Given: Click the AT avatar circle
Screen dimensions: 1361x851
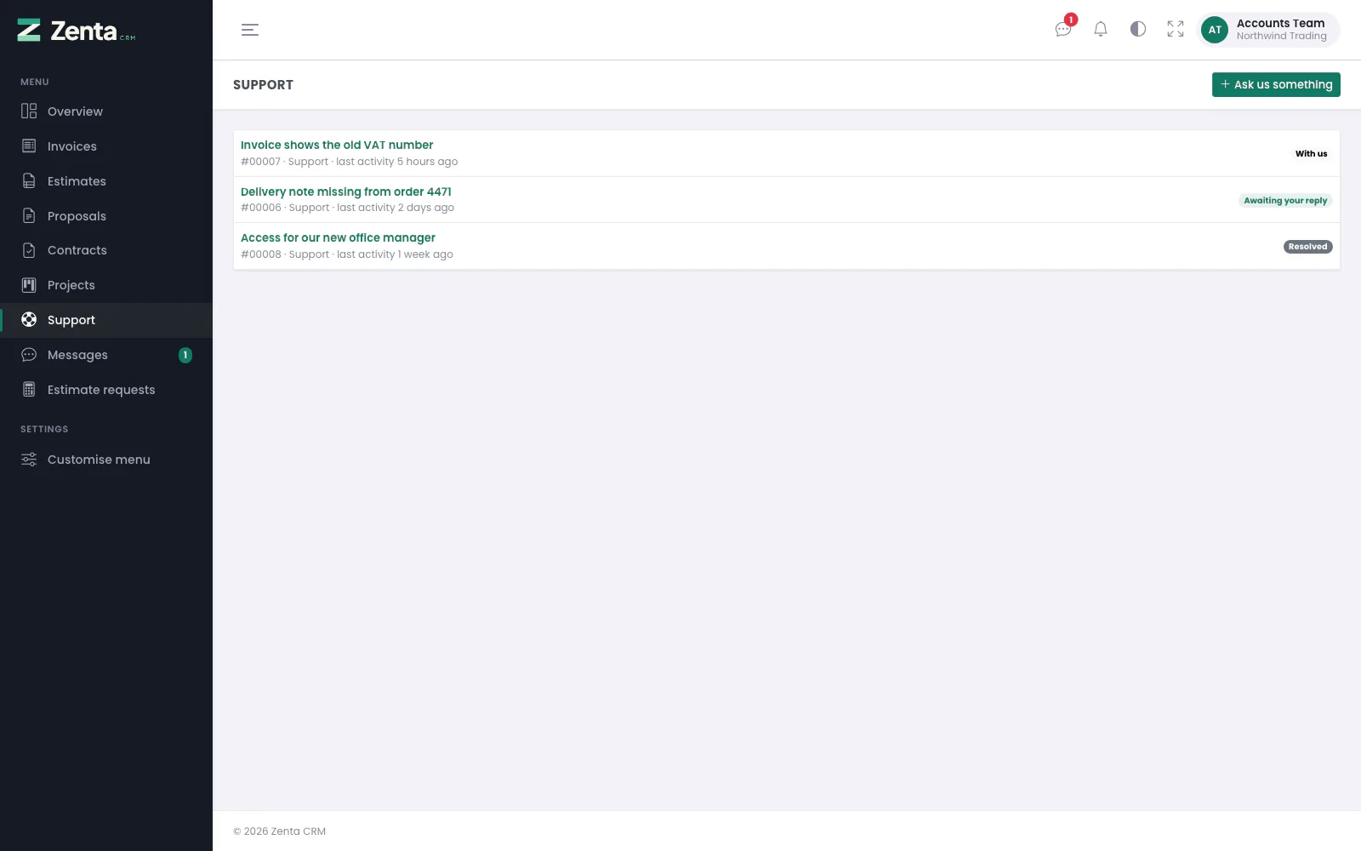Looking at the screenshot, I should point(1215,30).
